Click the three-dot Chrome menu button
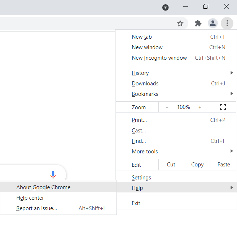237x225 pixels. pos(227,24)
